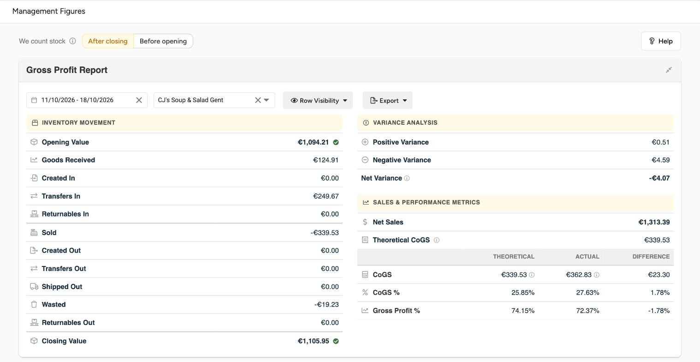Click the Variance Analysis section header
The height and width of the screenshot is (362, 700).
point(516,123)
